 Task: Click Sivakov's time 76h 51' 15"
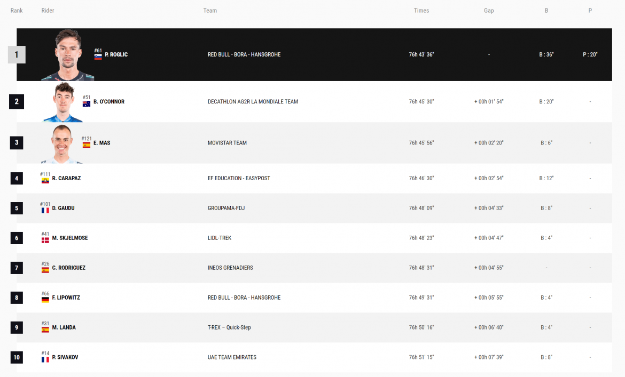coord(421,357)
